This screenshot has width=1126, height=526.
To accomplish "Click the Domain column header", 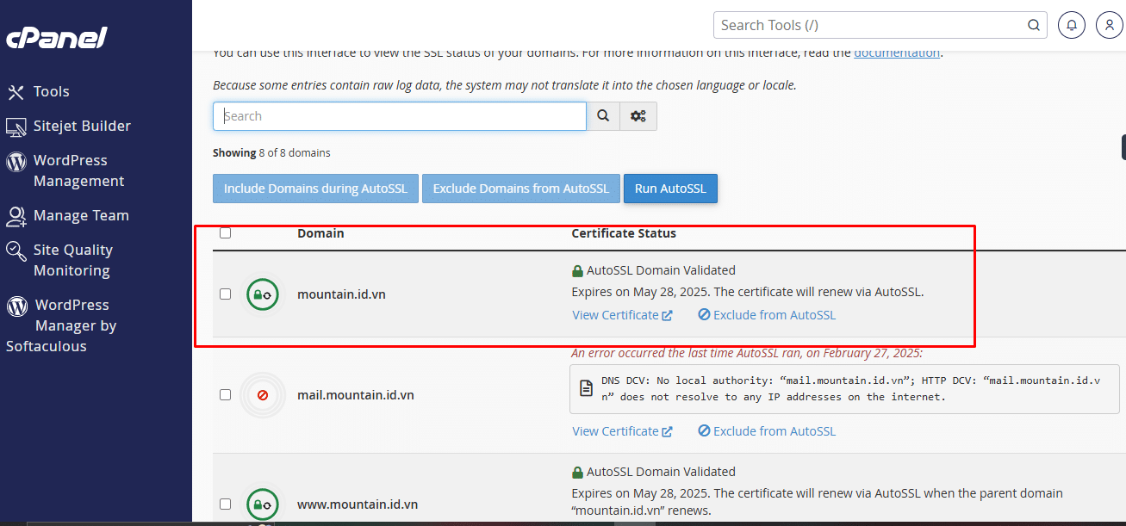I will point(320,233).
